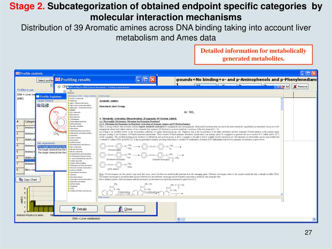Viewport: 332px width, 249px height.
Task: Click the Hydrazines bulb icon
Action: click(x=69, y=136)
